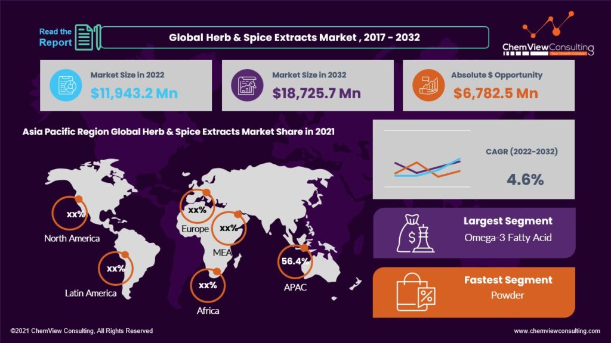
Task: Click the orange Fastest Segment Powder panel
Action: 474,292
